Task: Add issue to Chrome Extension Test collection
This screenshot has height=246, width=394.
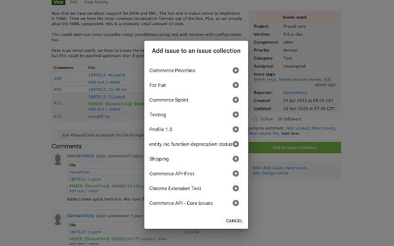Action: (235, 188)
